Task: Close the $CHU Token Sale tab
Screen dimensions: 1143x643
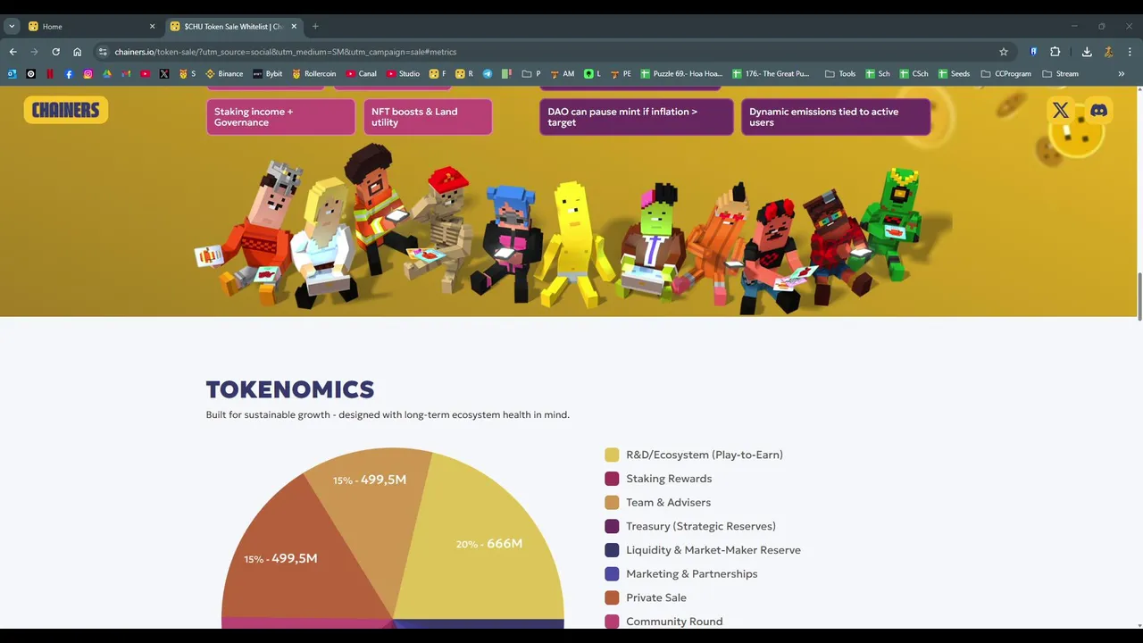Action: click(x=294, y=27)
